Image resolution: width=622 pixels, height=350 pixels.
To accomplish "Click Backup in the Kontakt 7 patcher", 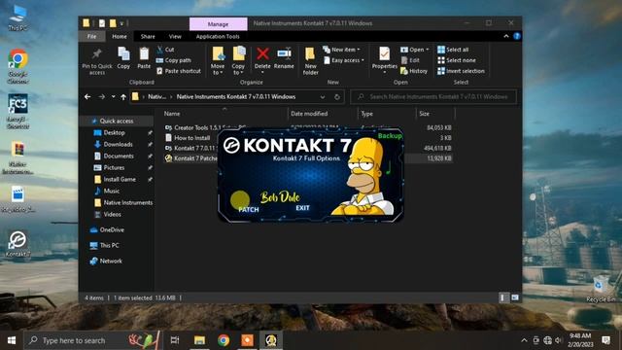I will [390, 136].
